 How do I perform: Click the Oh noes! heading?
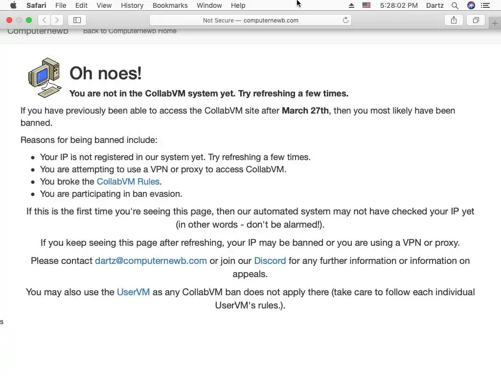pos(106,73)
